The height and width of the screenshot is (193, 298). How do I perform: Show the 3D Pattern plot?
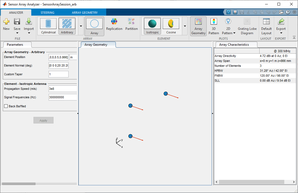pyautogui.click(x=213, y=26)
